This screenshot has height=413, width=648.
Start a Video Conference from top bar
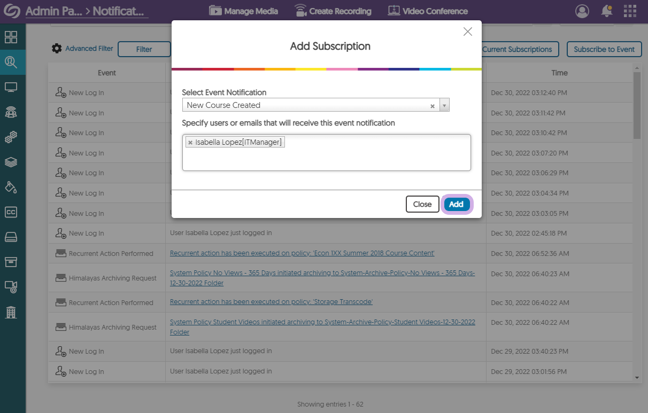coord(427,11)
